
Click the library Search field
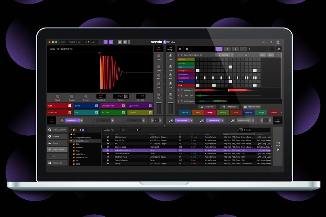(x=257, y=130)
